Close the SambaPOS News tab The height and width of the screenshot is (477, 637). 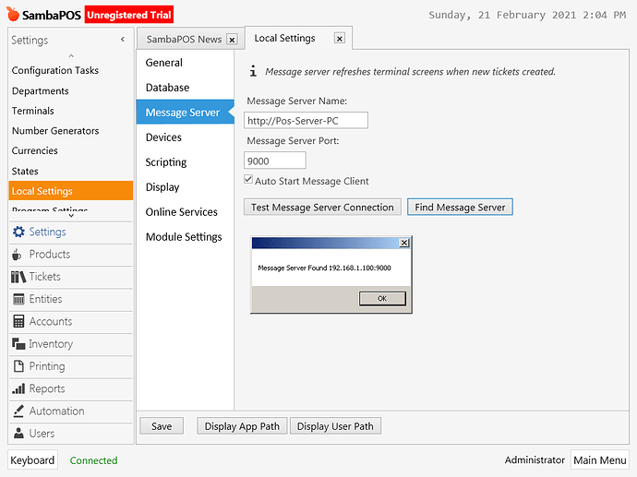point(232,40)
